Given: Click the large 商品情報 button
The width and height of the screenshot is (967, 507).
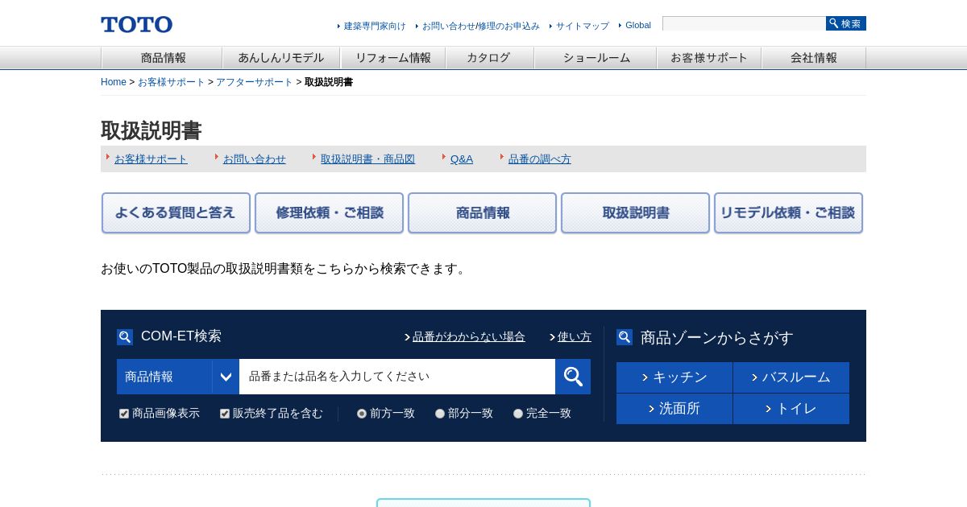Looking at the screenshot, I should 482,213.
